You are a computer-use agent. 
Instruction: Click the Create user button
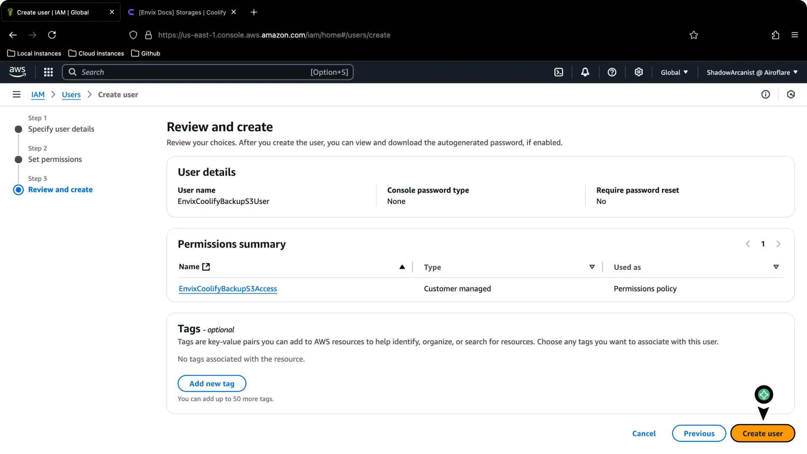click(762, 433)
